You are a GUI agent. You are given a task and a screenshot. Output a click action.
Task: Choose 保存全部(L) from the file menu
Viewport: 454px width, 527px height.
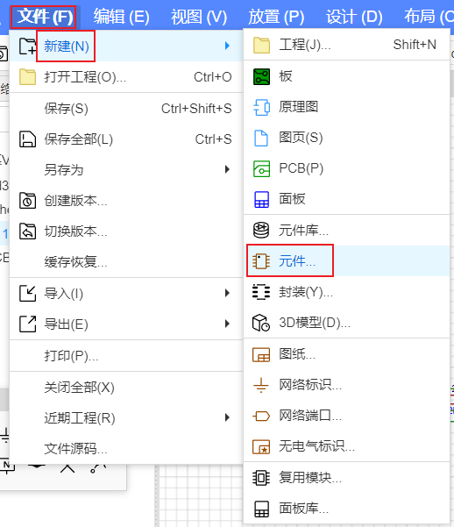point(126,139)
